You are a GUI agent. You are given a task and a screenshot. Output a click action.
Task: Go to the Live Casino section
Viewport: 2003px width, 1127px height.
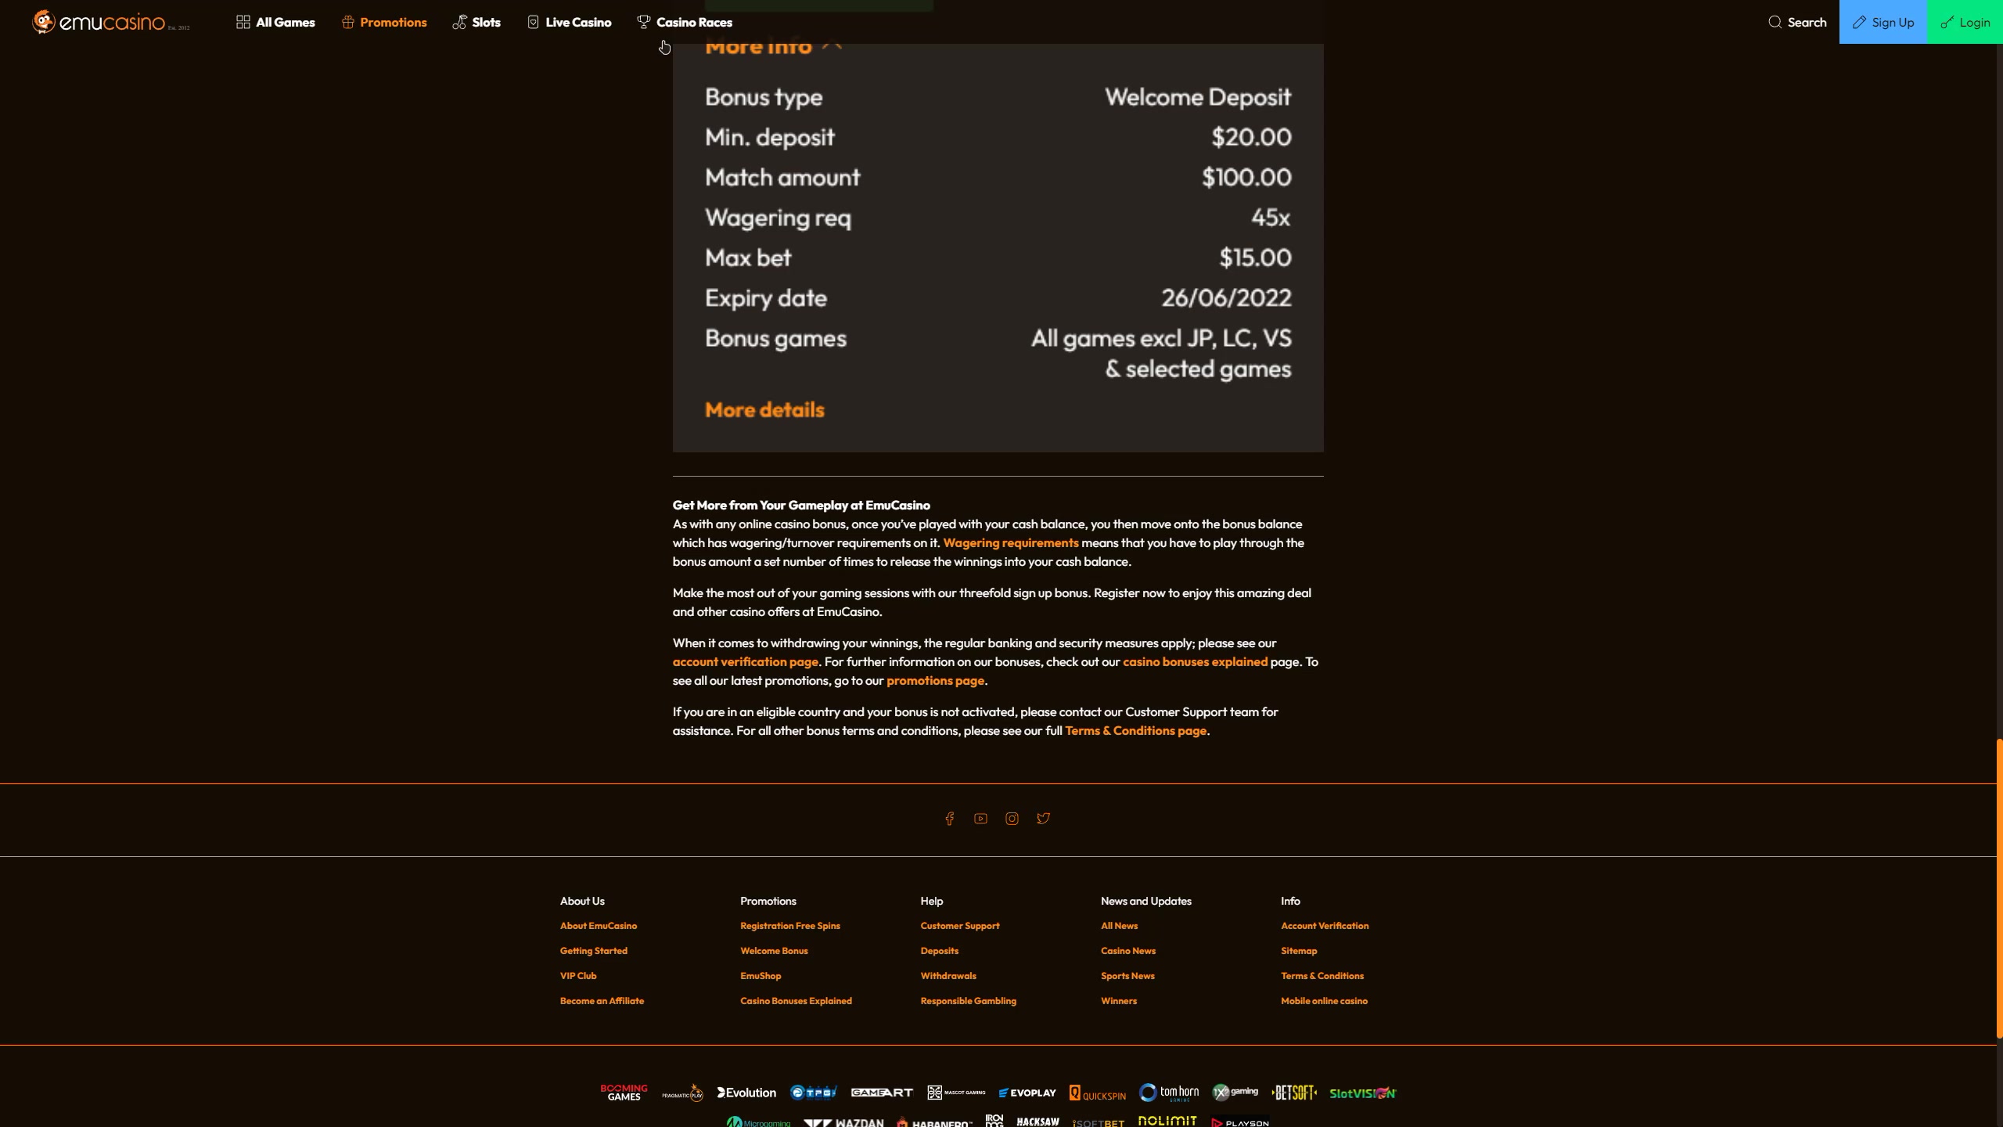click(569, 22)
